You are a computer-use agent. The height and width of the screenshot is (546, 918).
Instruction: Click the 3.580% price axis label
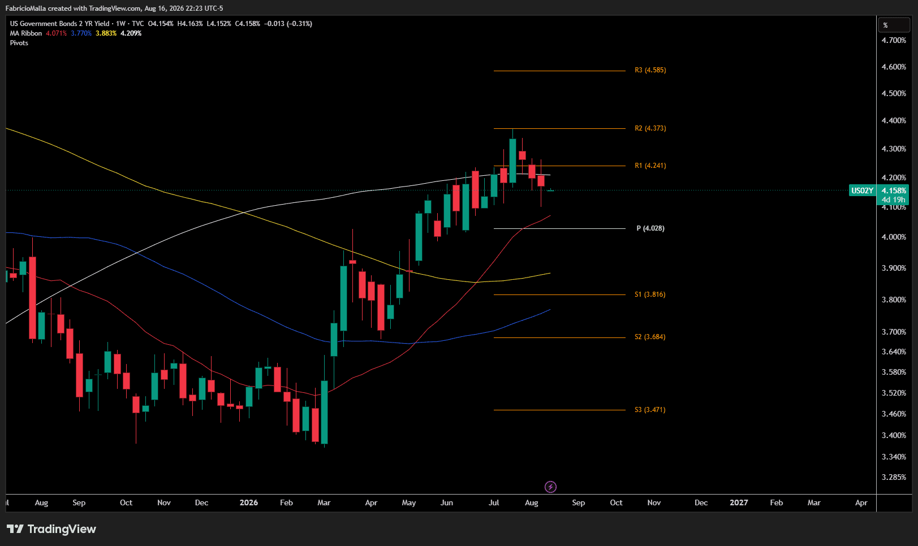point(894,372)
